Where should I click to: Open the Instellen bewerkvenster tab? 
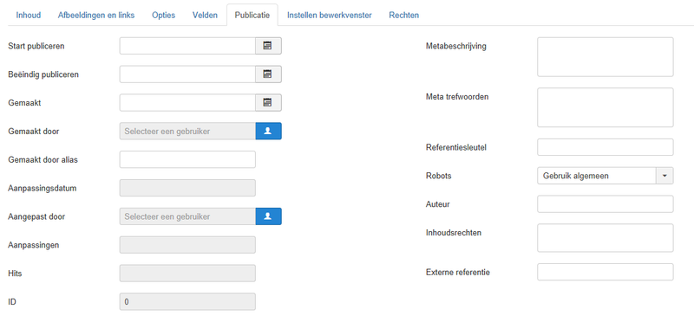point(330,15)
